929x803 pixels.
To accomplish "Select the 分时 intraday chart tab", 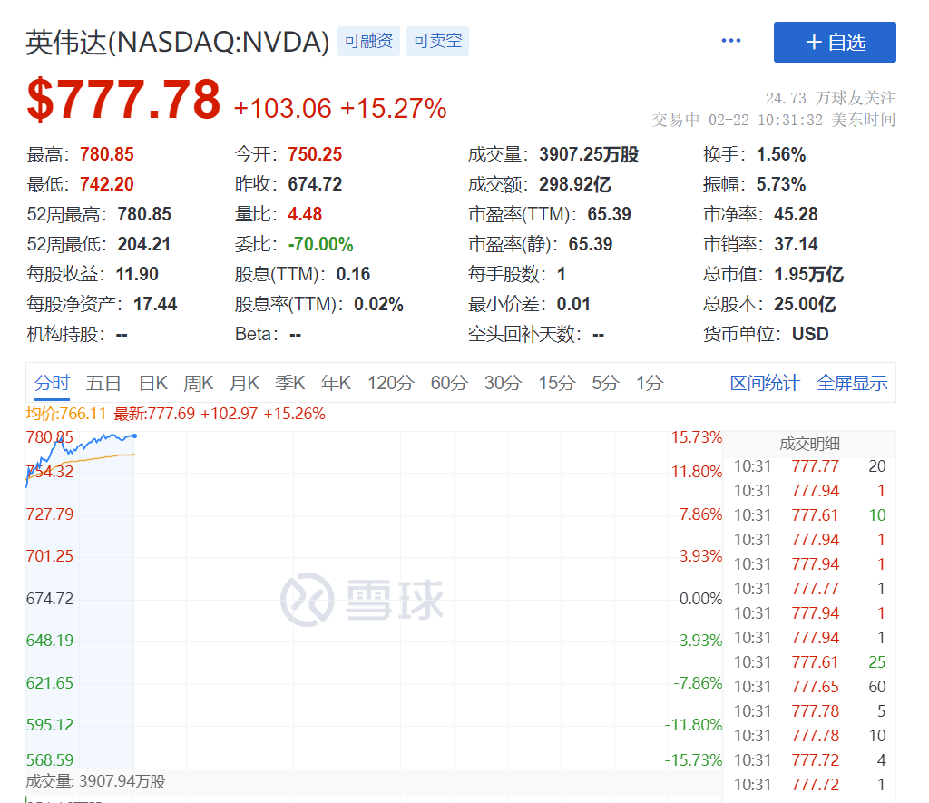I will click(52, 383).
